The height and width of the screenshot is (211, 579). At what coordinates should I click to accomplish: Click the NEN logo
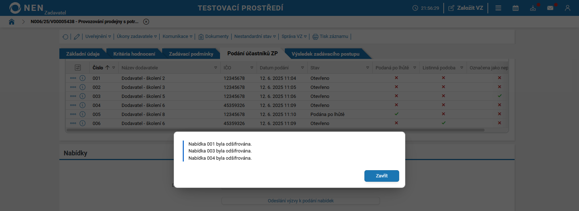click(x=26, y=8)
